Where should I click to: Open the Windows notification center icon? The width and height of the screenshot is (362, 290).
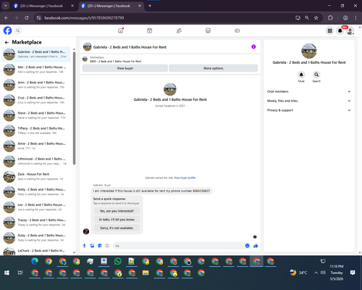pyautogui.click(x=353, y=273)
